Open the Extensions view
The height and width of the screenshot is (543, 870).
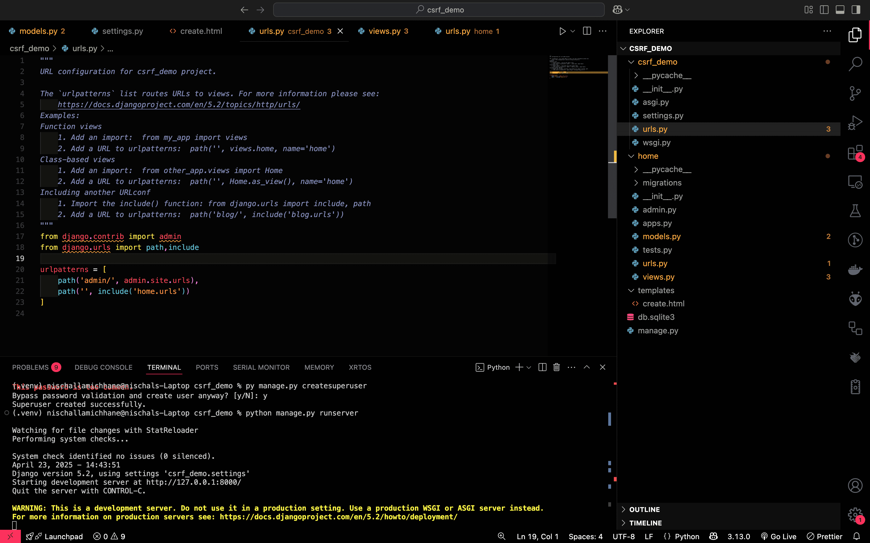tap(855, 152)
